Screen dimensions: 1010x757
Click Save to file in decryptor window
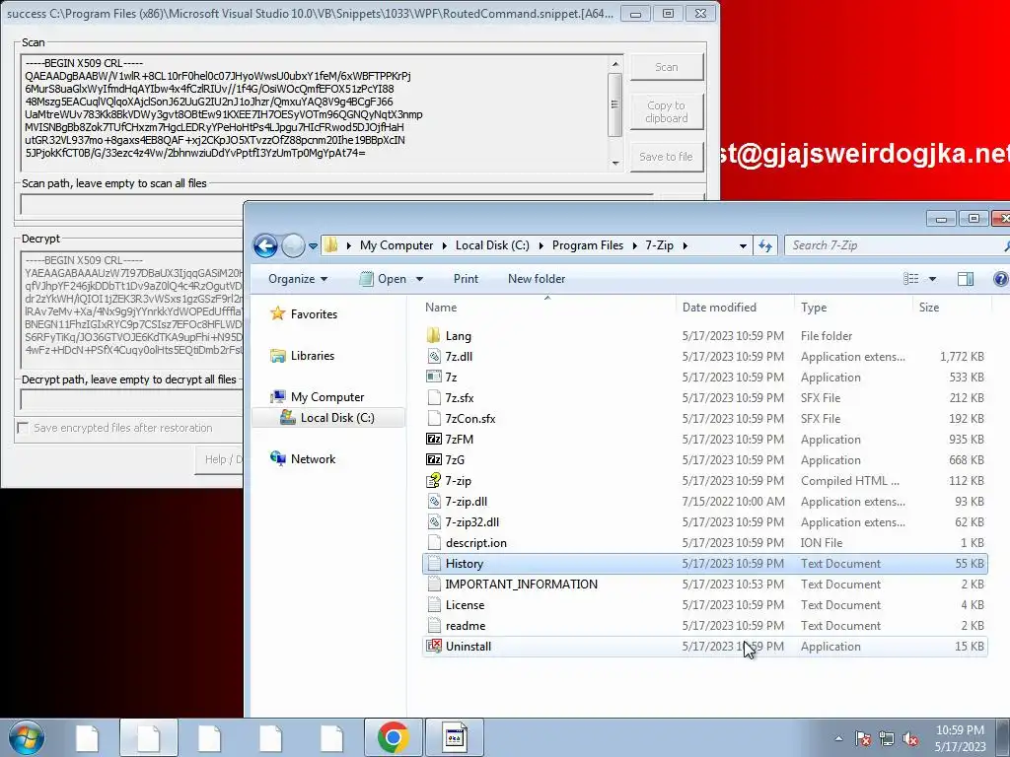click(x=666, y=157)
